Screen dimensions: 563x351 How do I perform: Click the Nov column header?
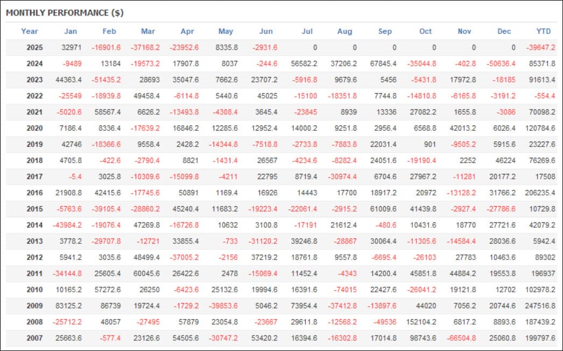tap(465, 31)
